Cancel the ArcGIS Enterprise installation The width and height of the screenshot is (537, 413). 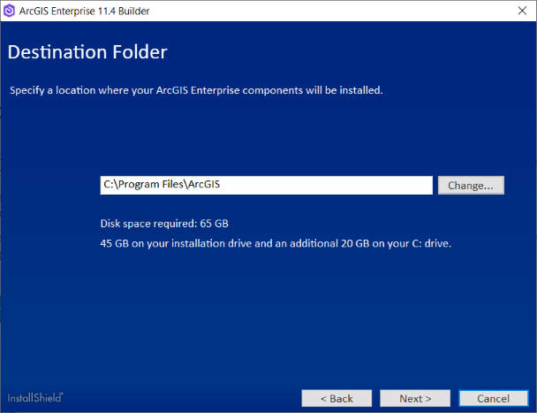tap(494, 398)
